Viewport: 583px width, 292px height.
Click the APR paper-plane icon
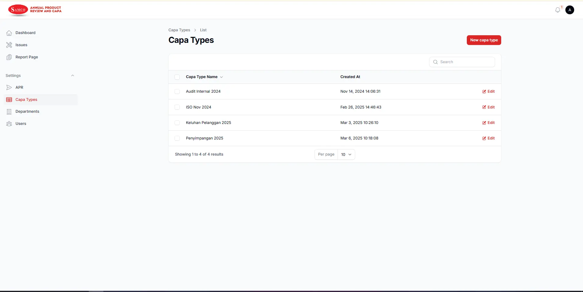(9, 87)
